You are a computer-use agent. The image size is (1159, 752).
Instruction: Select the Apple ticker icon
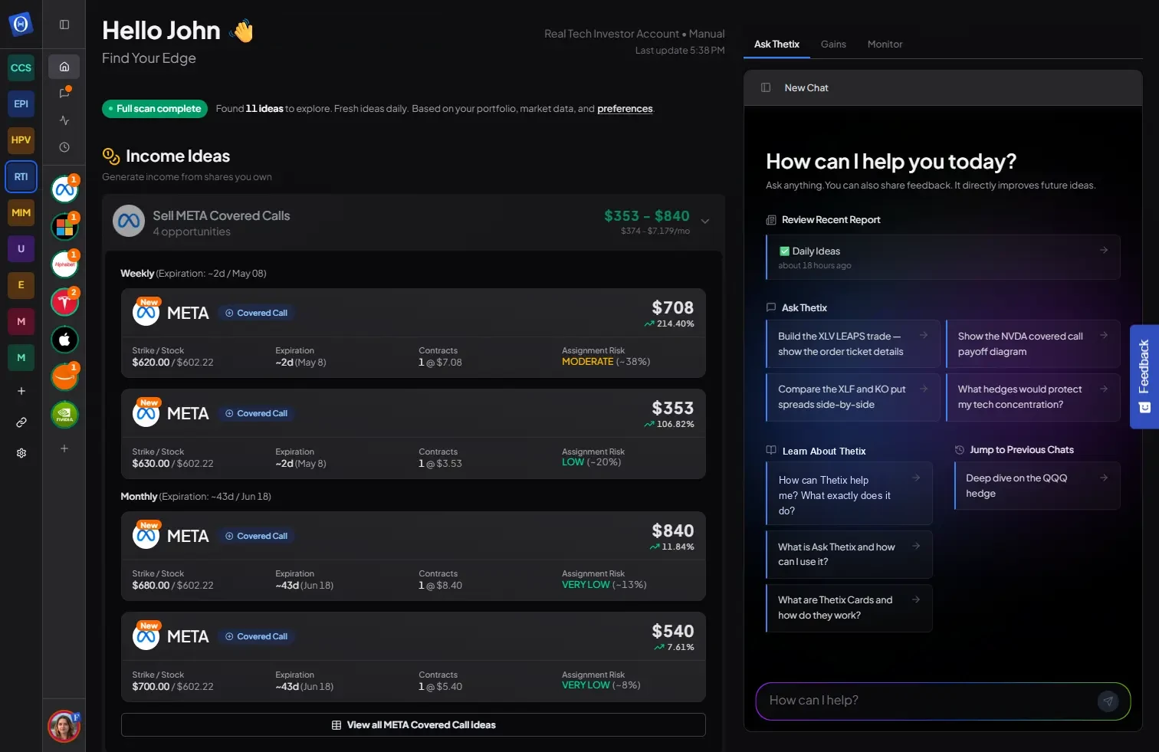tap(64, 340)
